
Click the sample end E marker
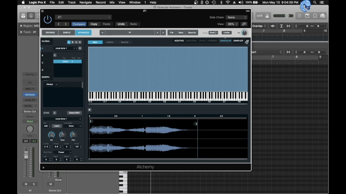[196, 124]
